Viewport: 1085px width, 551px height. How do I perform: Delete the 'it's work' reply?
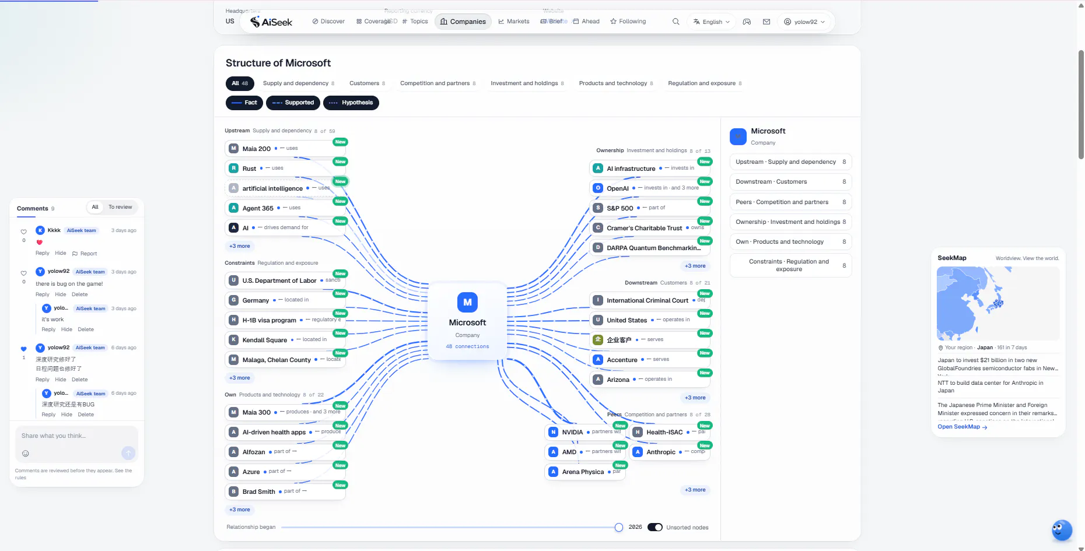click(86, 329)
